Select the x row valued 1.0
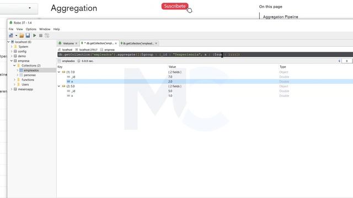This screenshot has width=353, height=198. pyautogui.click(x=205, y=96)
